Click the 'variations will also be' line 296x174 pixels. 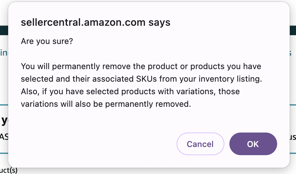(106, 104)
